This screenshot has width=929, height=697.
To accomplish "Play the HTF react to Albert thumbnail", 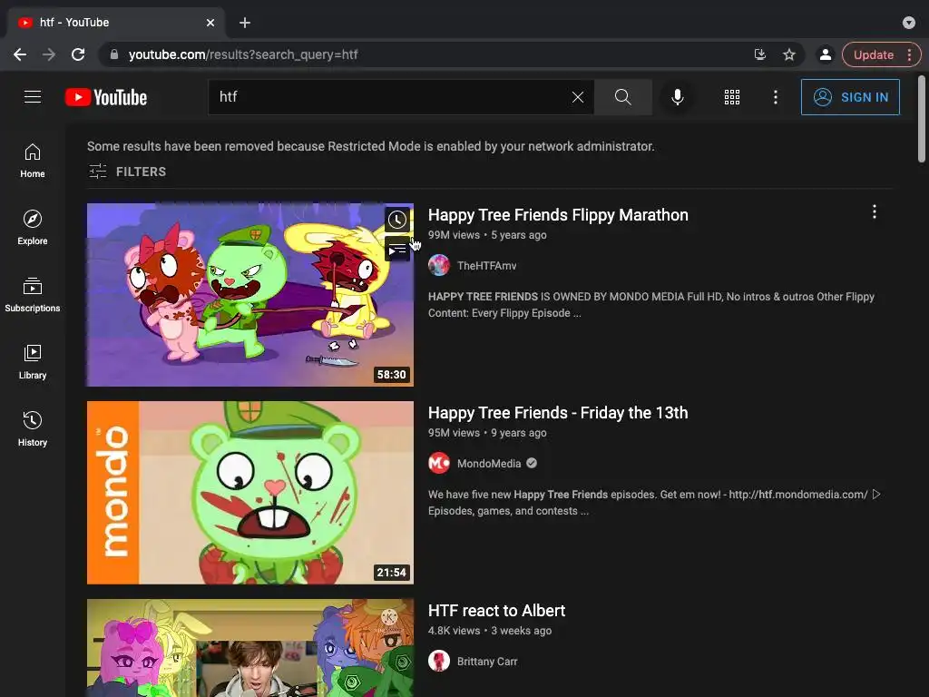I will coord(250,648).
